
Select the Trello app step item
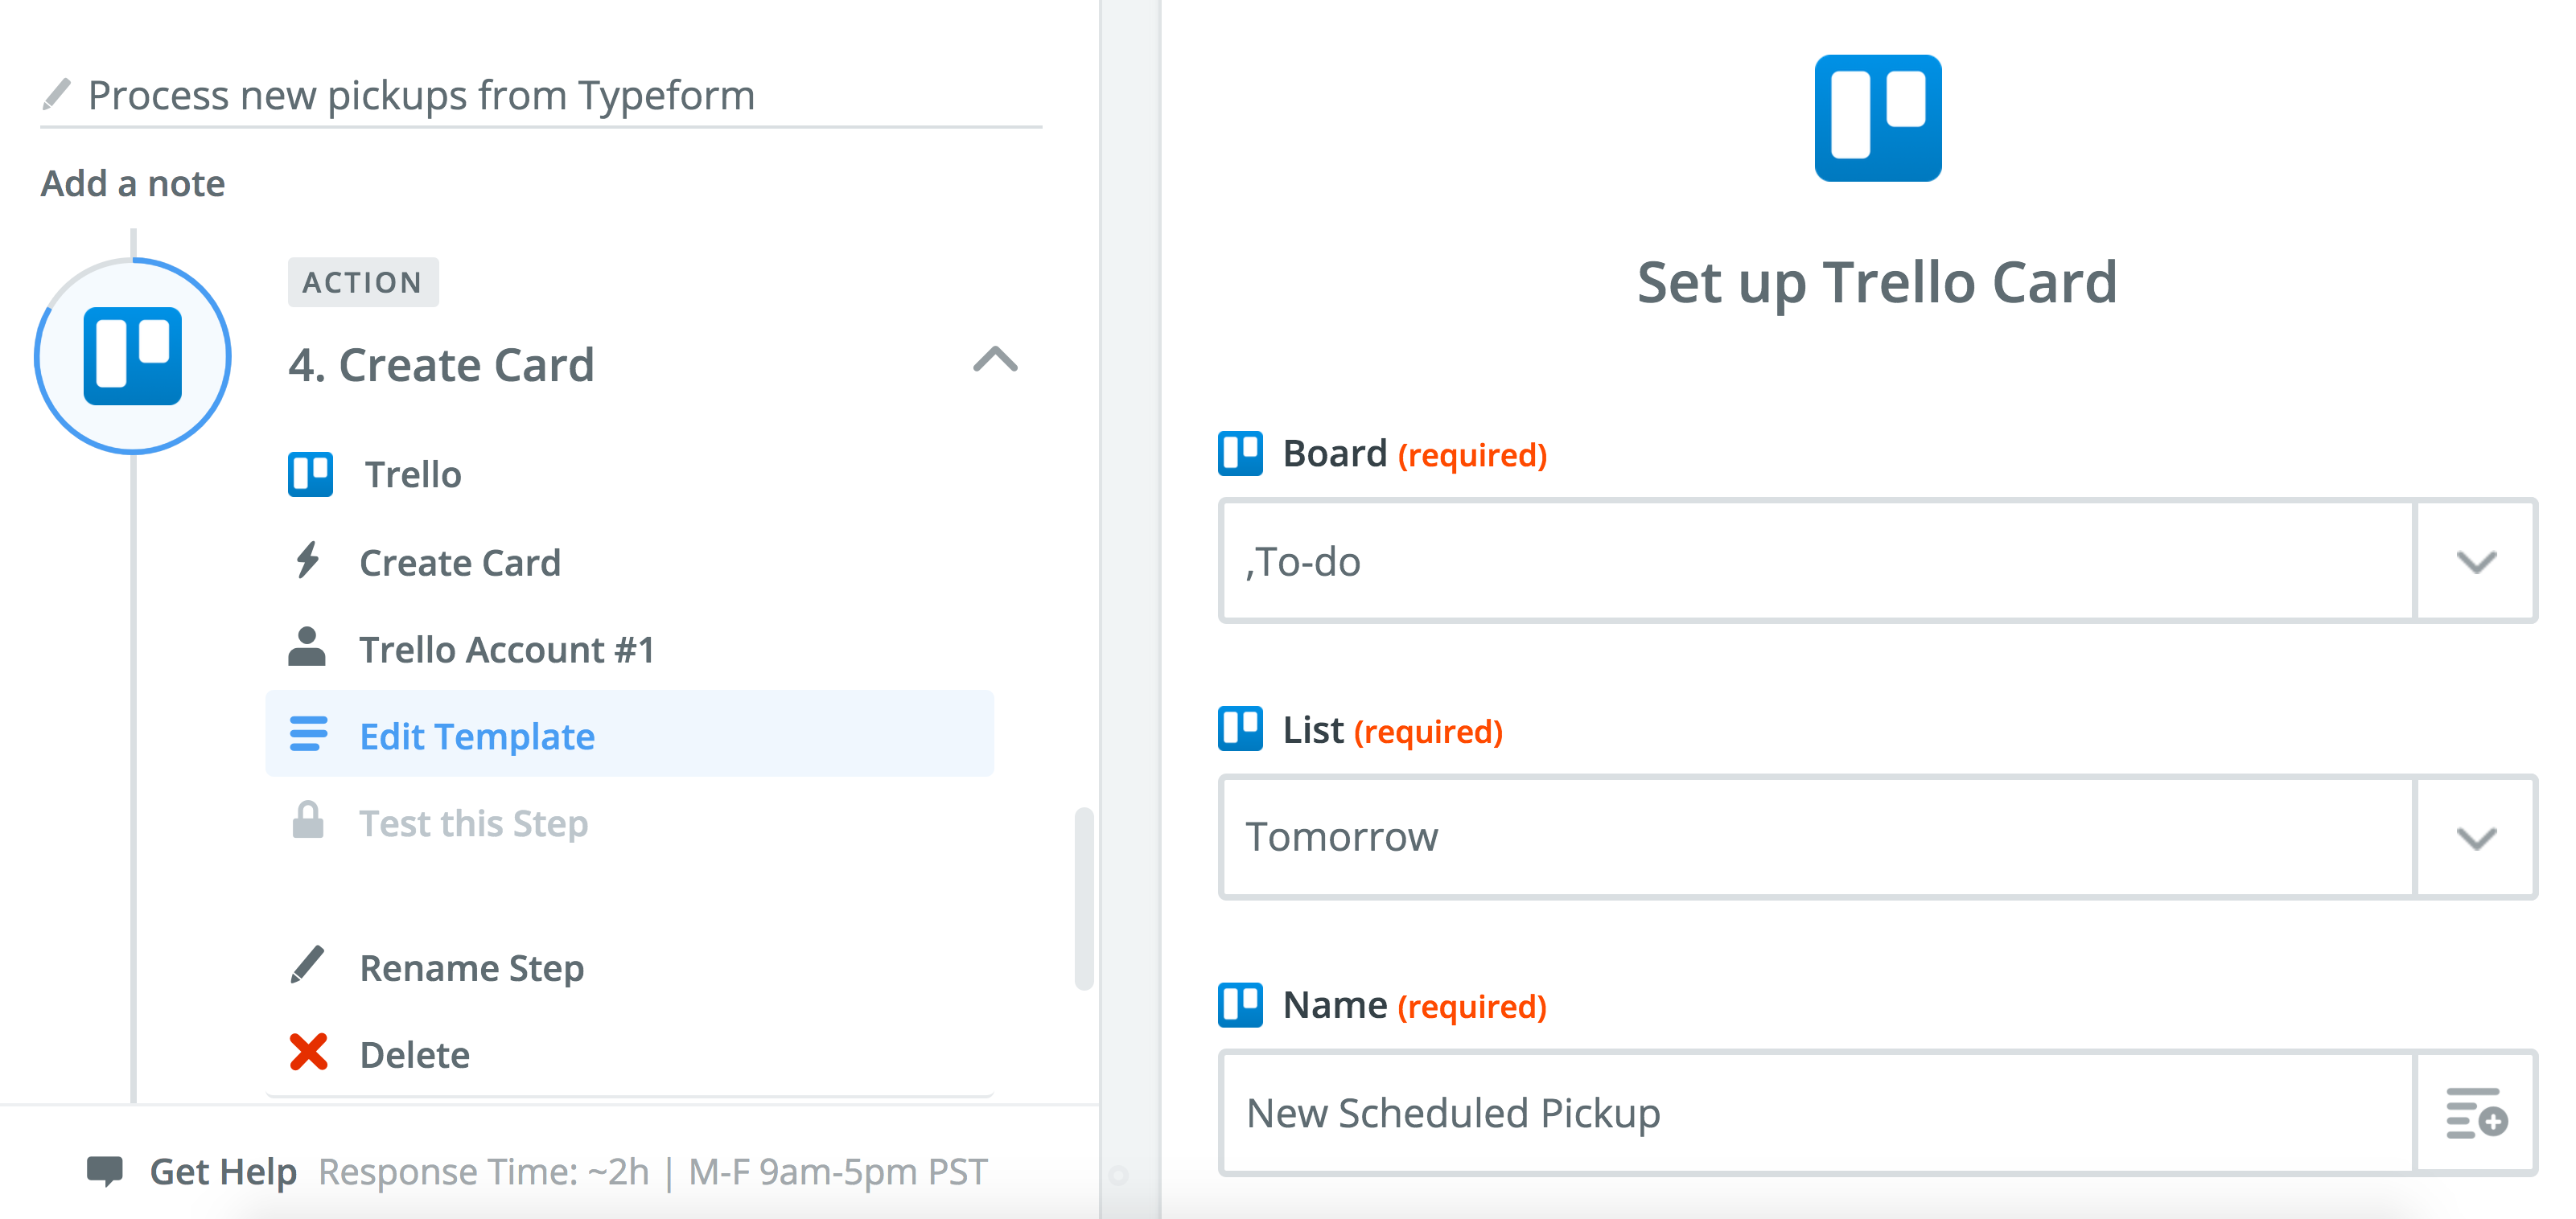point(412,474)
